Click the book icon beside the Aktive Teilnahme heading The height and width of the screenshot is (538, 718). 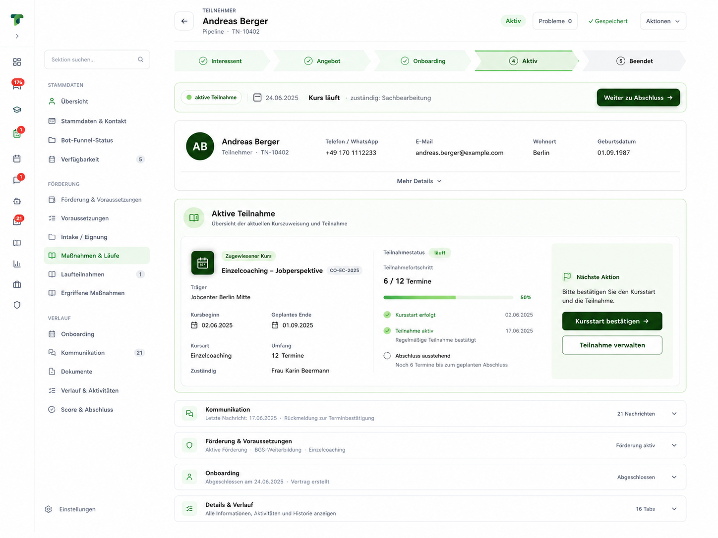click(x=194, y=218)
